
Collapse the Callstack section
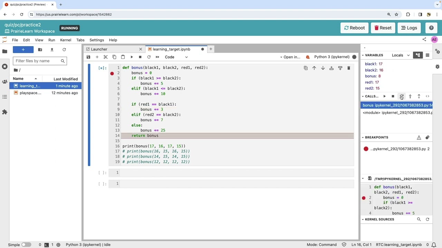click(363, 96)
